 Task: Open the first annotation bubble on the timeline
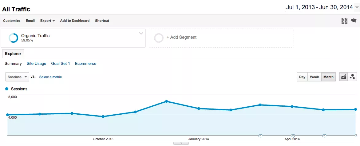[x=260, y=136]
